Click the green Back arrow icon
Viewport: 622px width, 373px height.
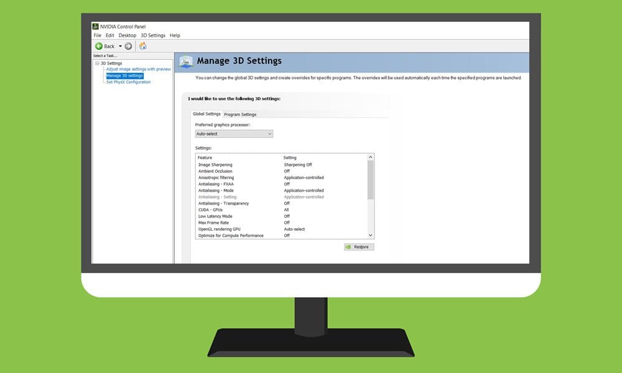click(x=99, y=47)
